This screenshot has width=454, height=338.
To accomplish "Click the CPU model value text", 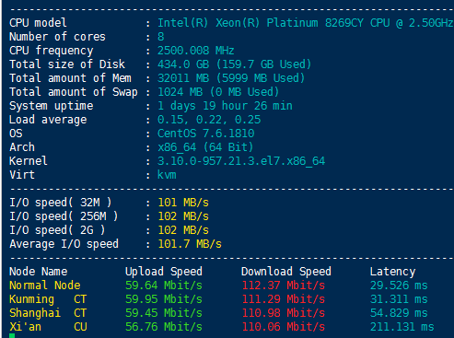I will [306, 23].
